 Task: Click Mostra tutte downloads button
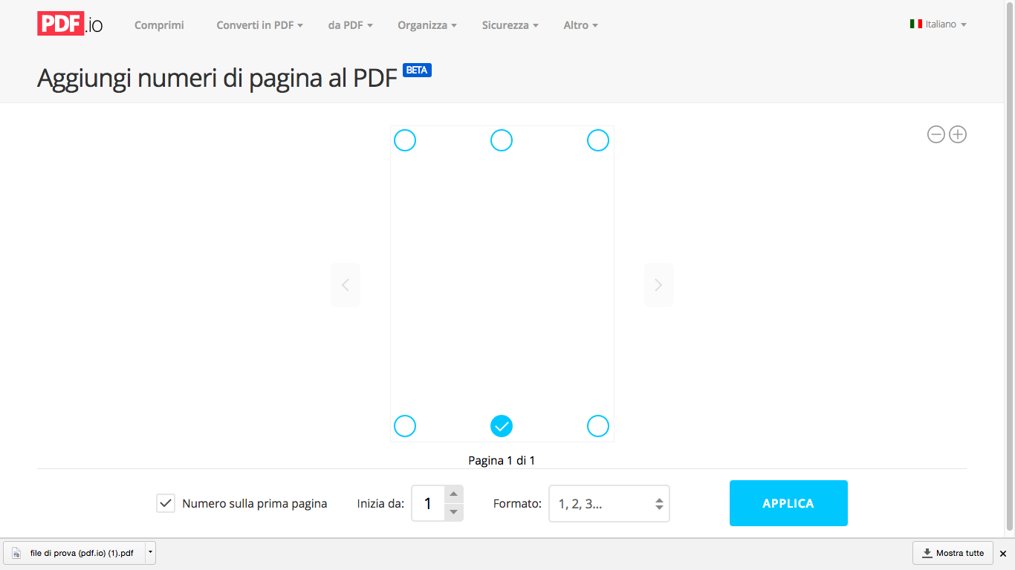click(x=953, y=553)
